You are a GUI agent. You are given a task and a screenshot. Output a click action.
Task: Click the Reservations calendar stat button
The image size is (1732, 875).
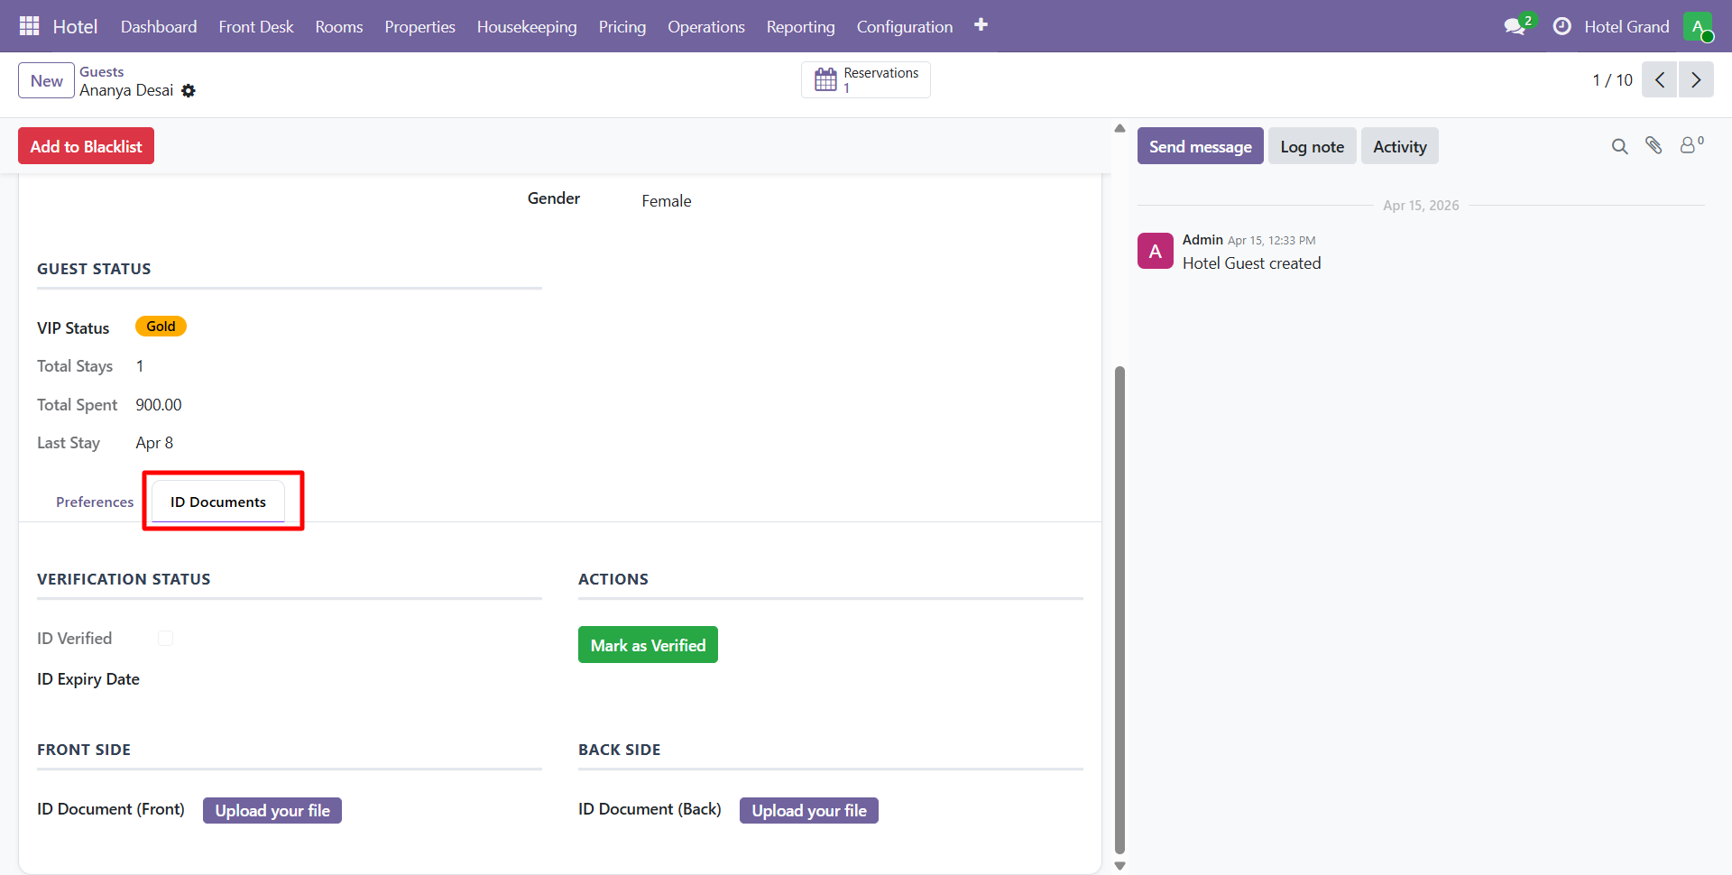click(x=865, y=79)
